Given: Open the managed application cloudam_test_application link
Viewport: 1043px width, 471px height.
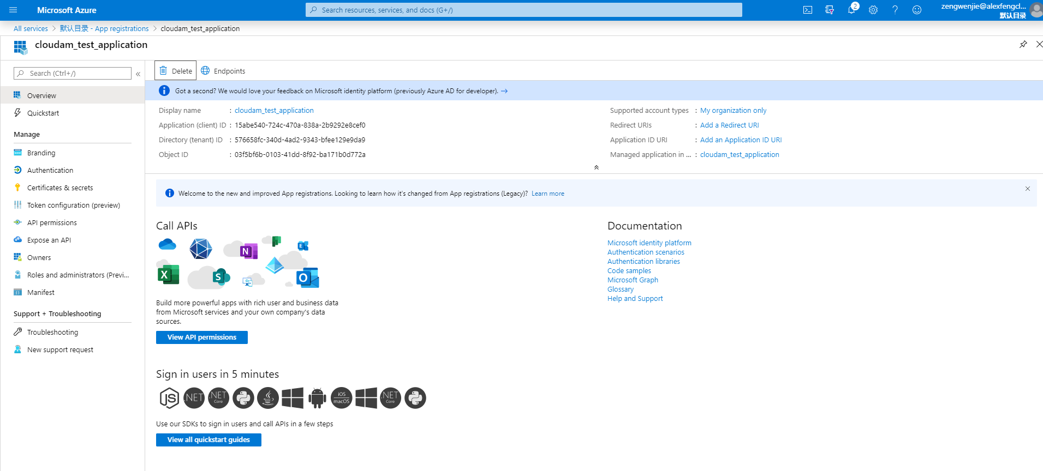Looking at the screenshot, I should [740, 155].
